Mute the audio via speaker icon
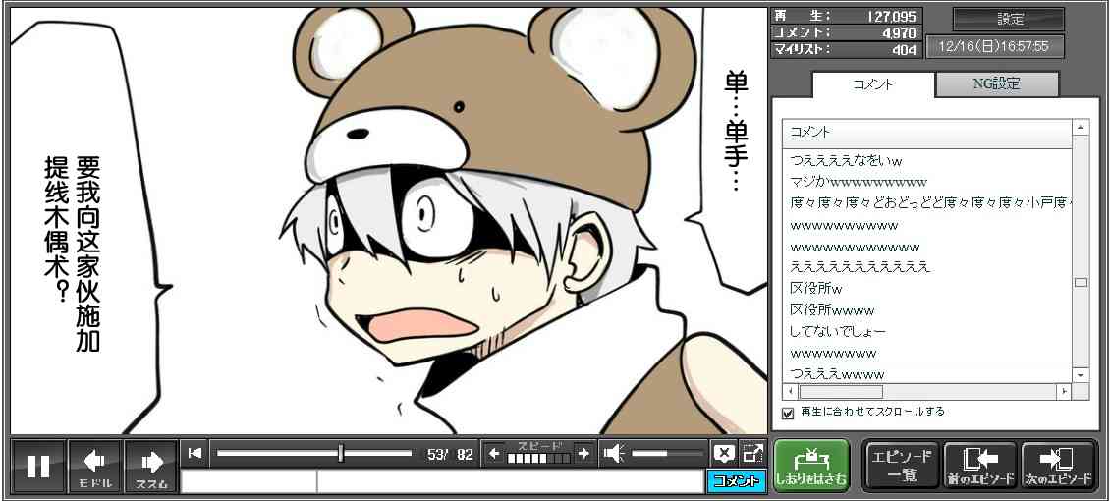 coord(614,453)
